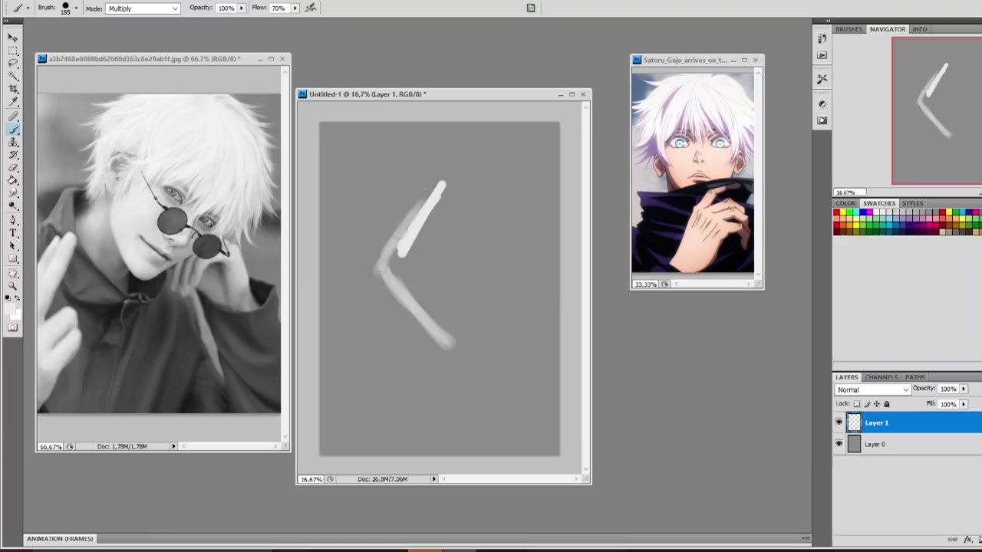Open the Brush preset picker arrow
982x552 pixels.
[75, 8]
